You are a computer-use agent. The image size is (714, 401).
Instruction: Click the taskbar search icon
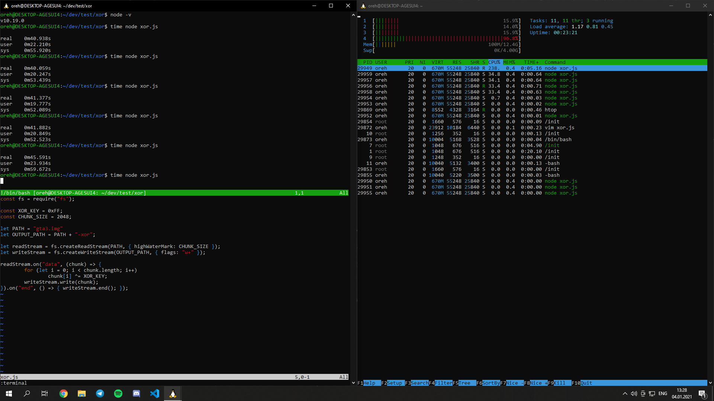(27, 394)
